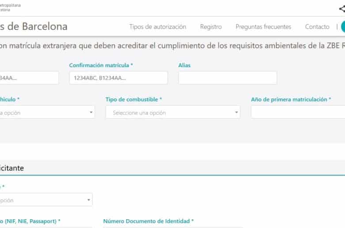Open Tipos de autorización menu item
The width and height of the screenshot is (345, 228).
pyautogui.click(x=158, y=27)
